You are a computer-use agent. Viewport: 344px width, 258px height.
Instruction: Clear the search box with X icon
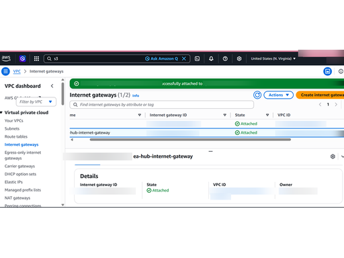click(x=184, y=58)
